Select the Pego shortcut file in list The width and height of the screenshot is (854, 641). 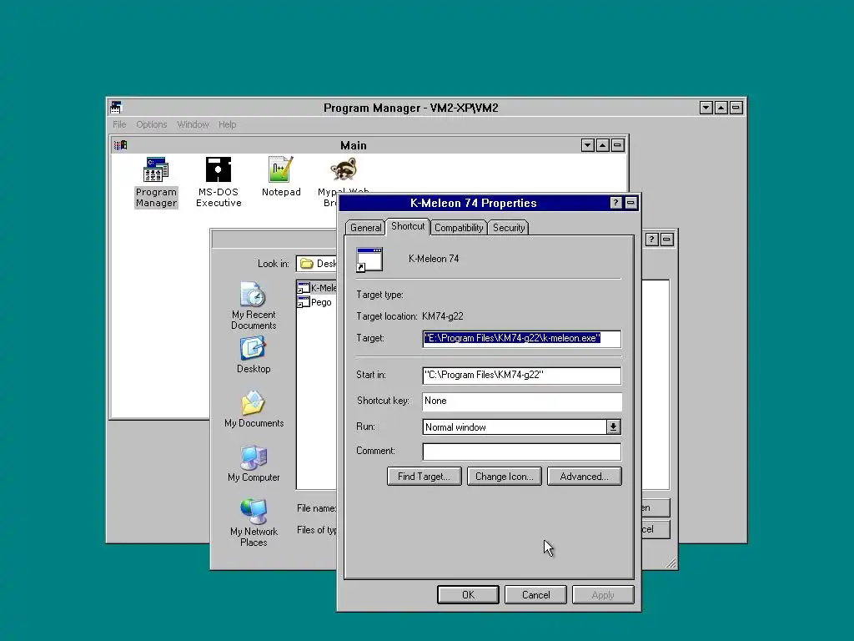tap(314, 302)
